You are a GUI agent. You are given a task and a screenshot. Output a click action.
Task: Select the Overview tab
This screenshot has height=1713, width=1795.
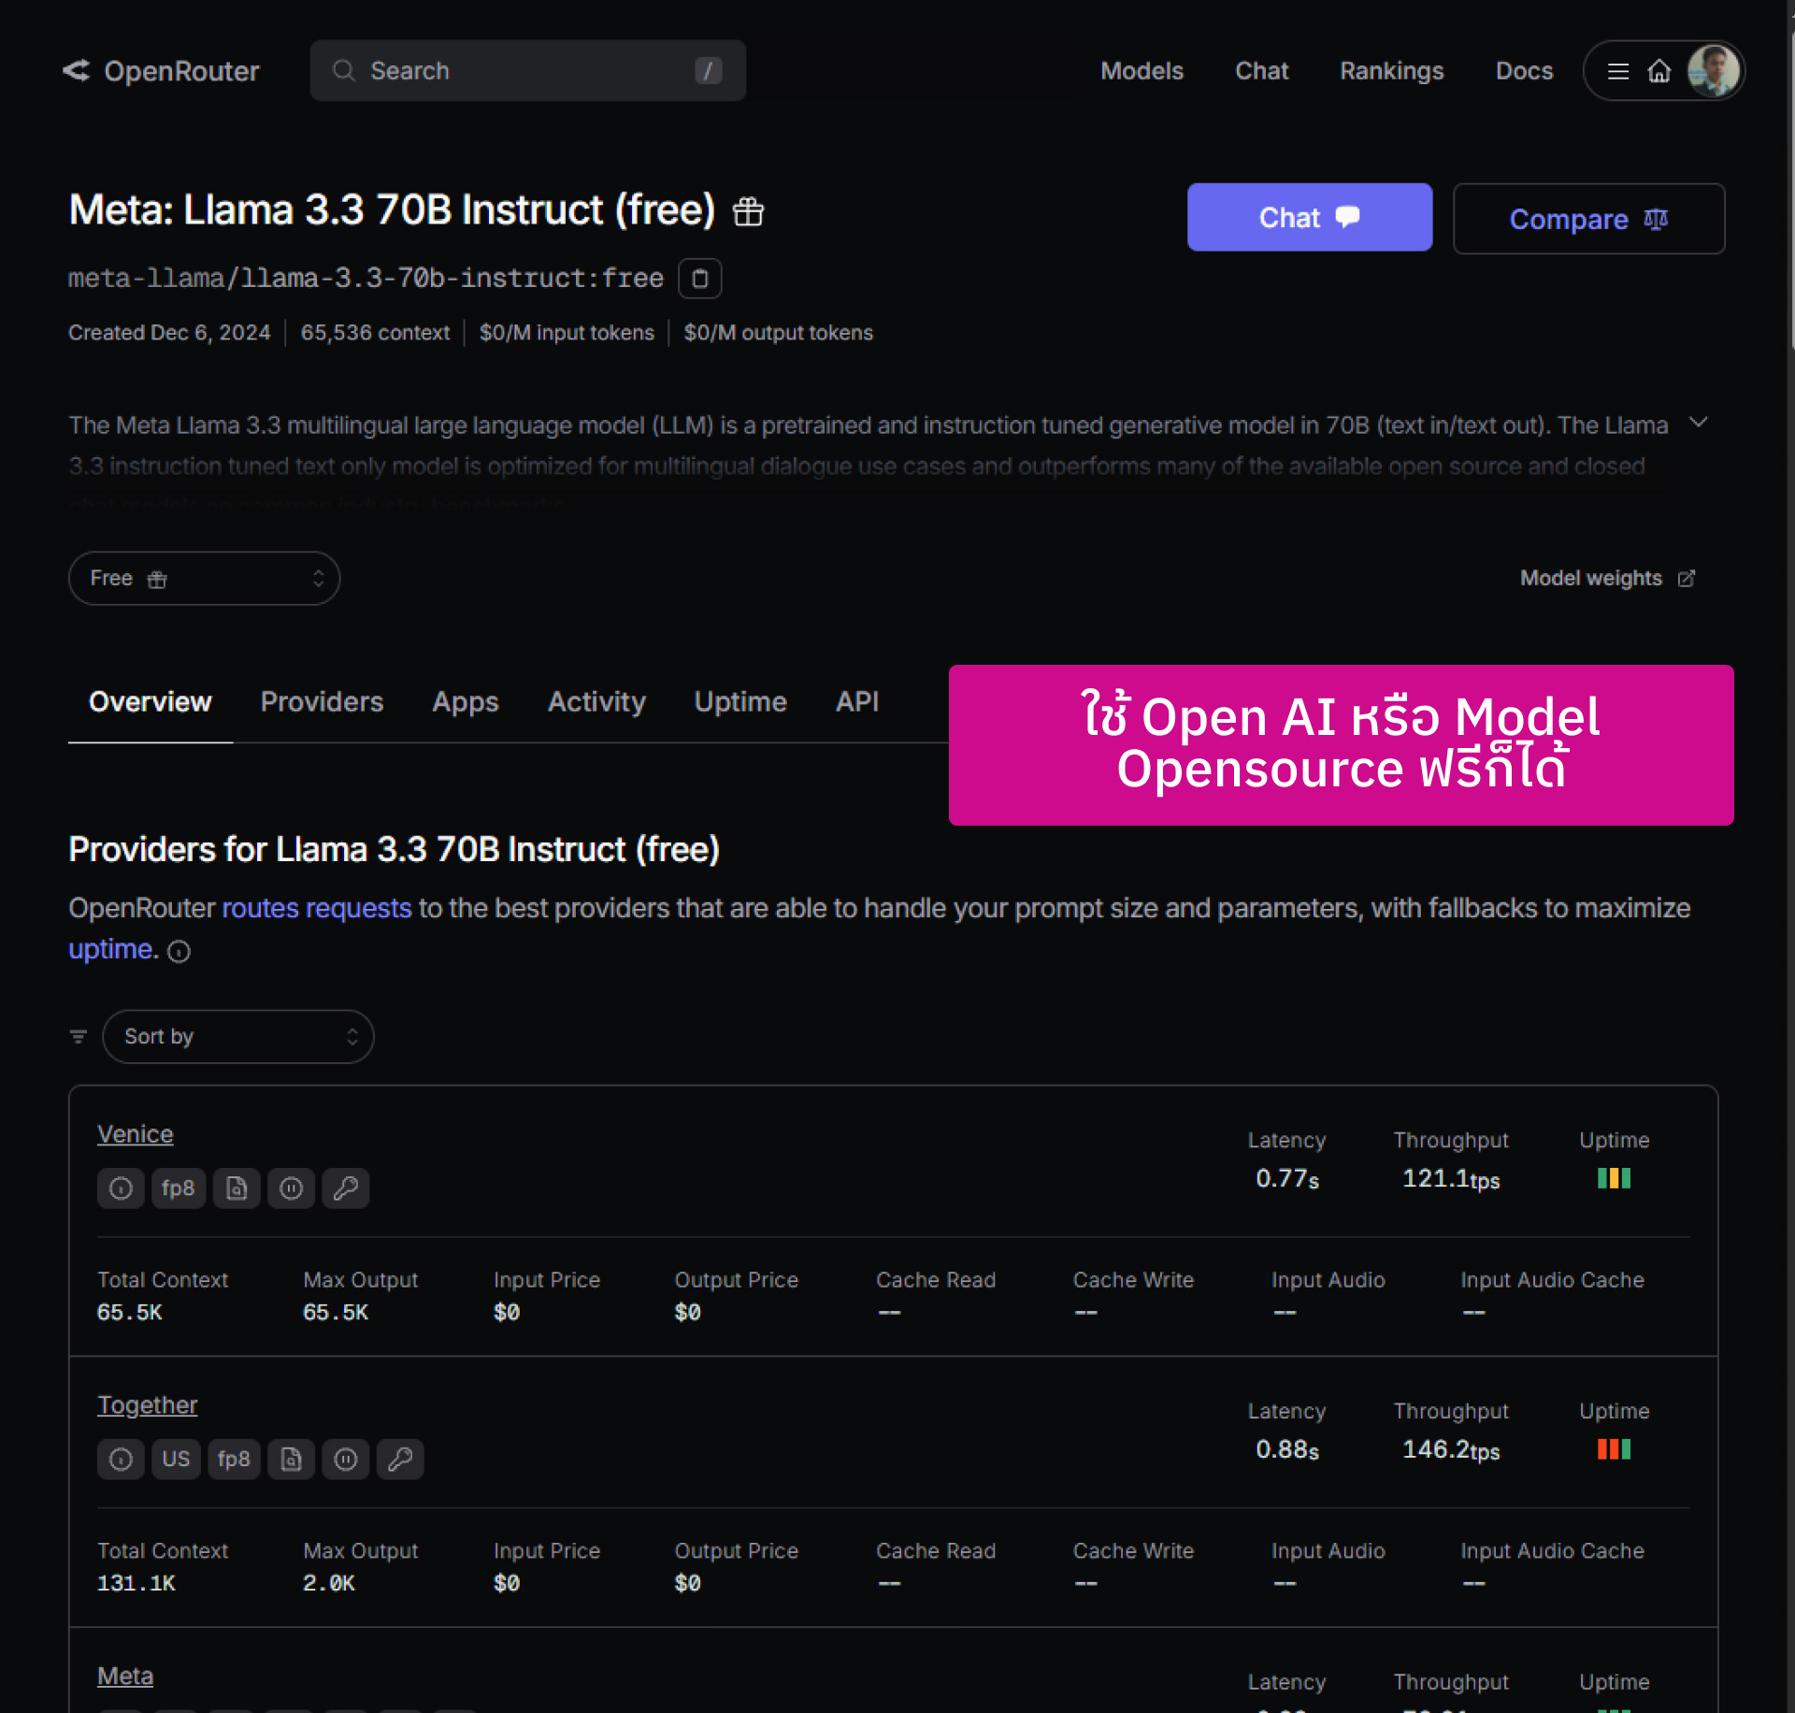150,702
